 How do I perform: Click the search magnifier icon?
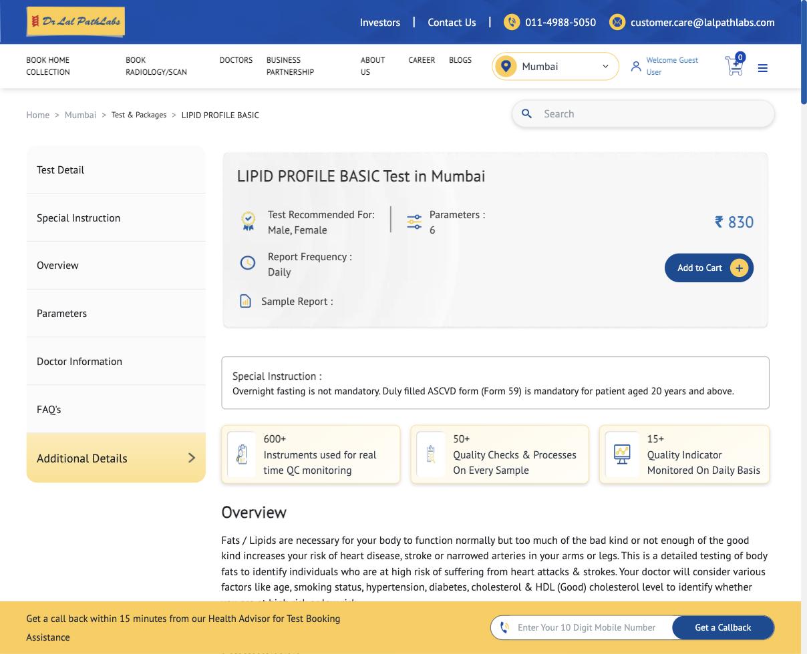526,113
